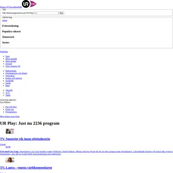Viewport: 173px width, 173px height.
Task: Focus the UR Play search input field
Action: coord(46,13)
